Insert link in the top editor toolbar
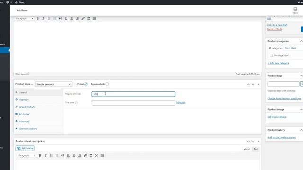This screenshot has width=303, height=170. (x=83, y=18)
